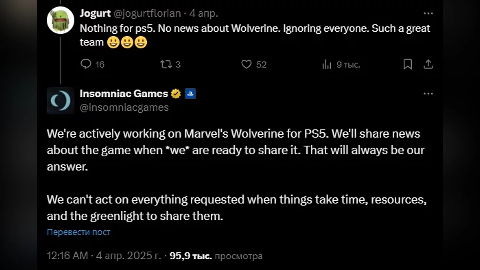This screenshot has width=480, height=270.
Task: Open the "4 апр." date on Jogurt's tweet
Action: pyautogui.click(x=204, y=14)
